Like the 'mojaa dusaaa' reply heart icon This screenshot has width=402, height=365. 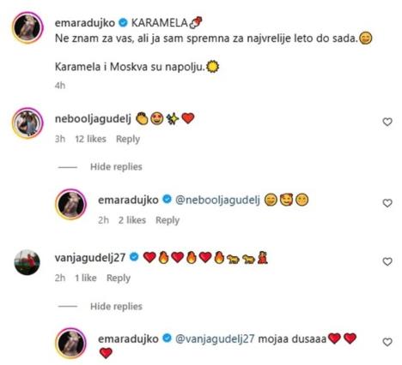(x=387, y=342)
